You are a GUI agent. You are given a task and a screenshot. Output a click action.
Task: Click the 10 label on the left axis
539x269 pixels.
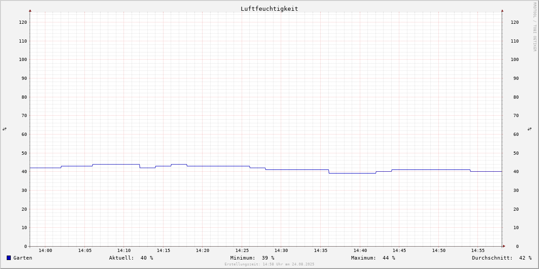pyautogui.click(x=24, y=227)
